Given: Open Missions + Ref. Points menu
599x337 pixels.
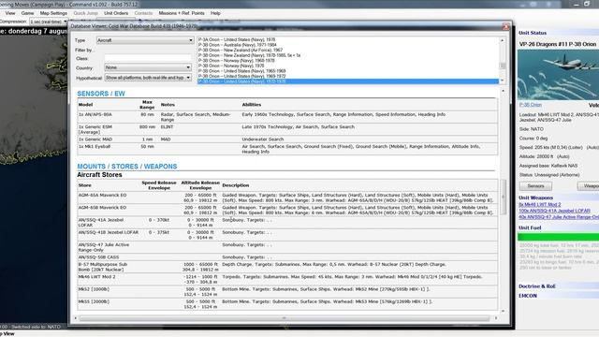Looking at the screenshot, I should pyautogui.click(x=182, y=13).
